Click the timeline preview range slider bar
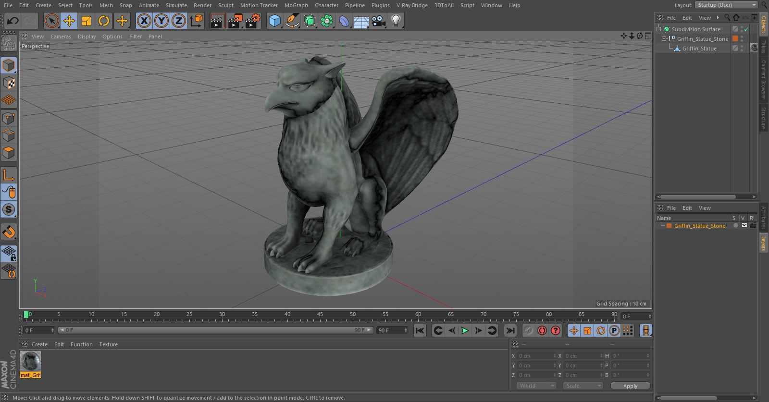Viewport: 769px width, 402px height. point(215,330)
